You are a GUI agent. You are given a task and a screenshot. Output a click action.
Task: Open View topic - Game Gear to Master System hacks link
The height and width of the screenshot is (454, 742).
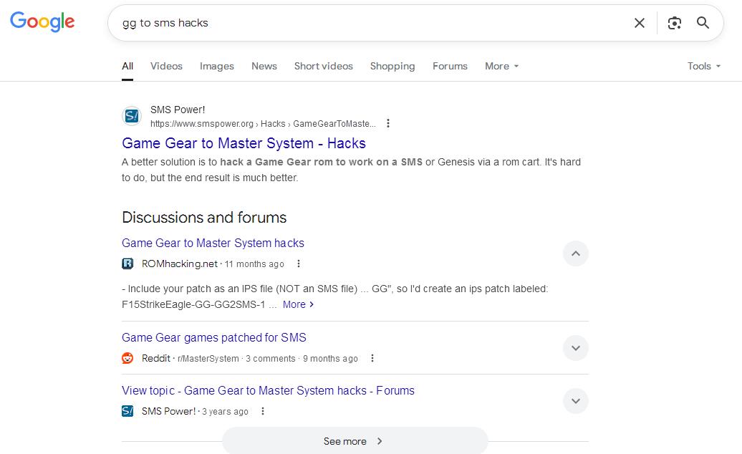click(268, 391)
